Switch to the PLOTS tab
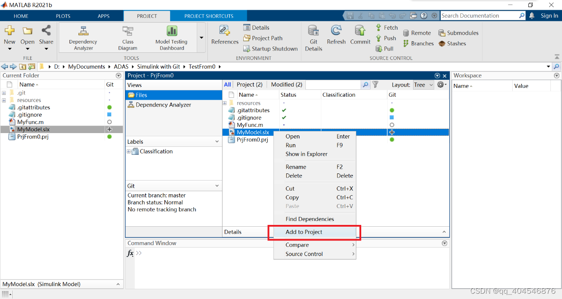Viewport: 562px width, 299px height. tap(63, 16)
